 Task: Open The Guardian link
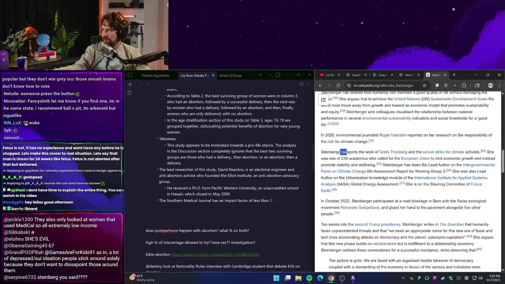451,224
